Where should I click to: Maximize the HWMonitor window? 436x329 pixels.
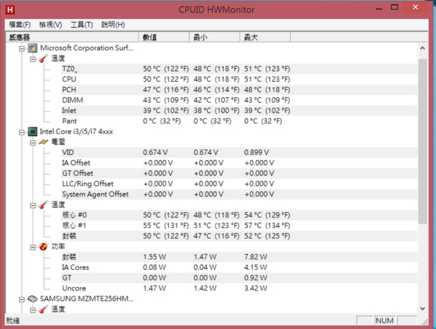395,7
